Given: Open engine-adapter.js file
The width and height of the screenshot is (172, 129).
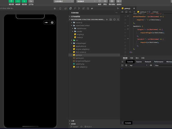Looking at the screenshot, I should point(83,49).
